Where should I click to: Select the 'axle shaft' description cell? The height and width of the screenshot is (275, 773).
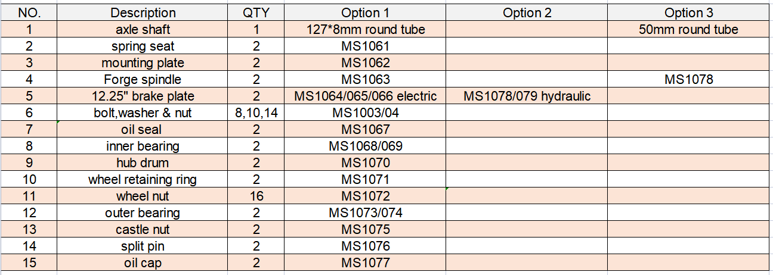tap(143, 29)
